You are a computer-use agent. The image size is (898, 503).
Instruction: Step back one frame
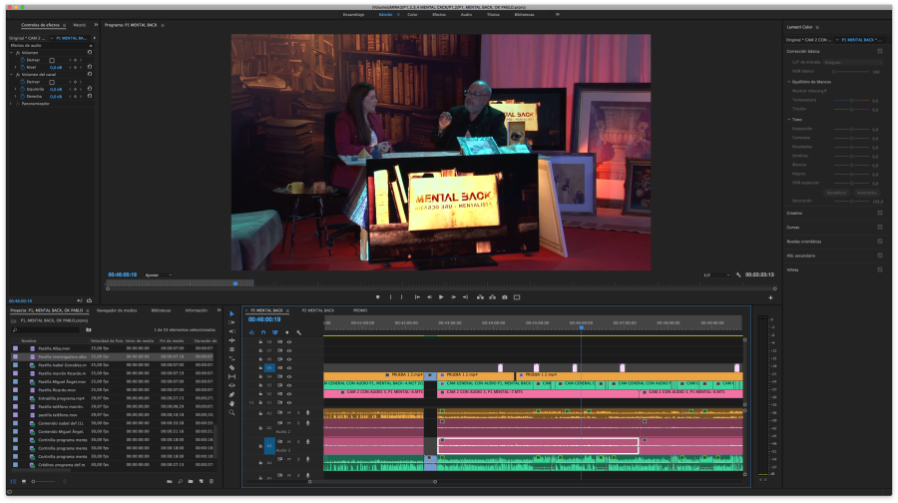click(x=429, y=297)
